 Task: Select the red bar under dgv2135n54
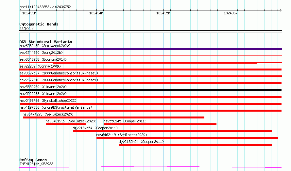[196, 145]
